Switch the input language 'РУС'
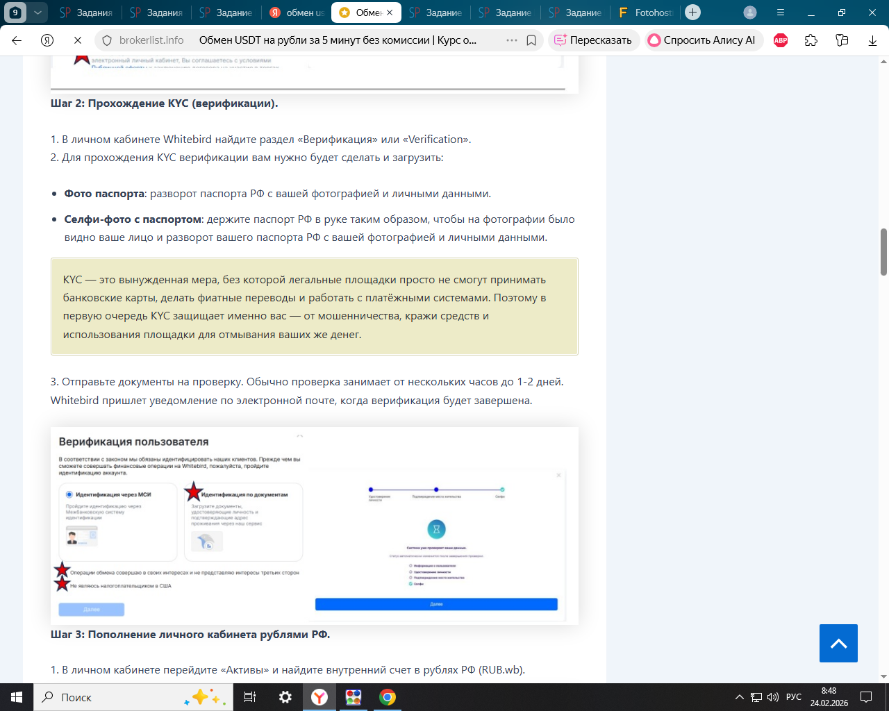This screenshot has height=711, width=889. coord(794,697)
